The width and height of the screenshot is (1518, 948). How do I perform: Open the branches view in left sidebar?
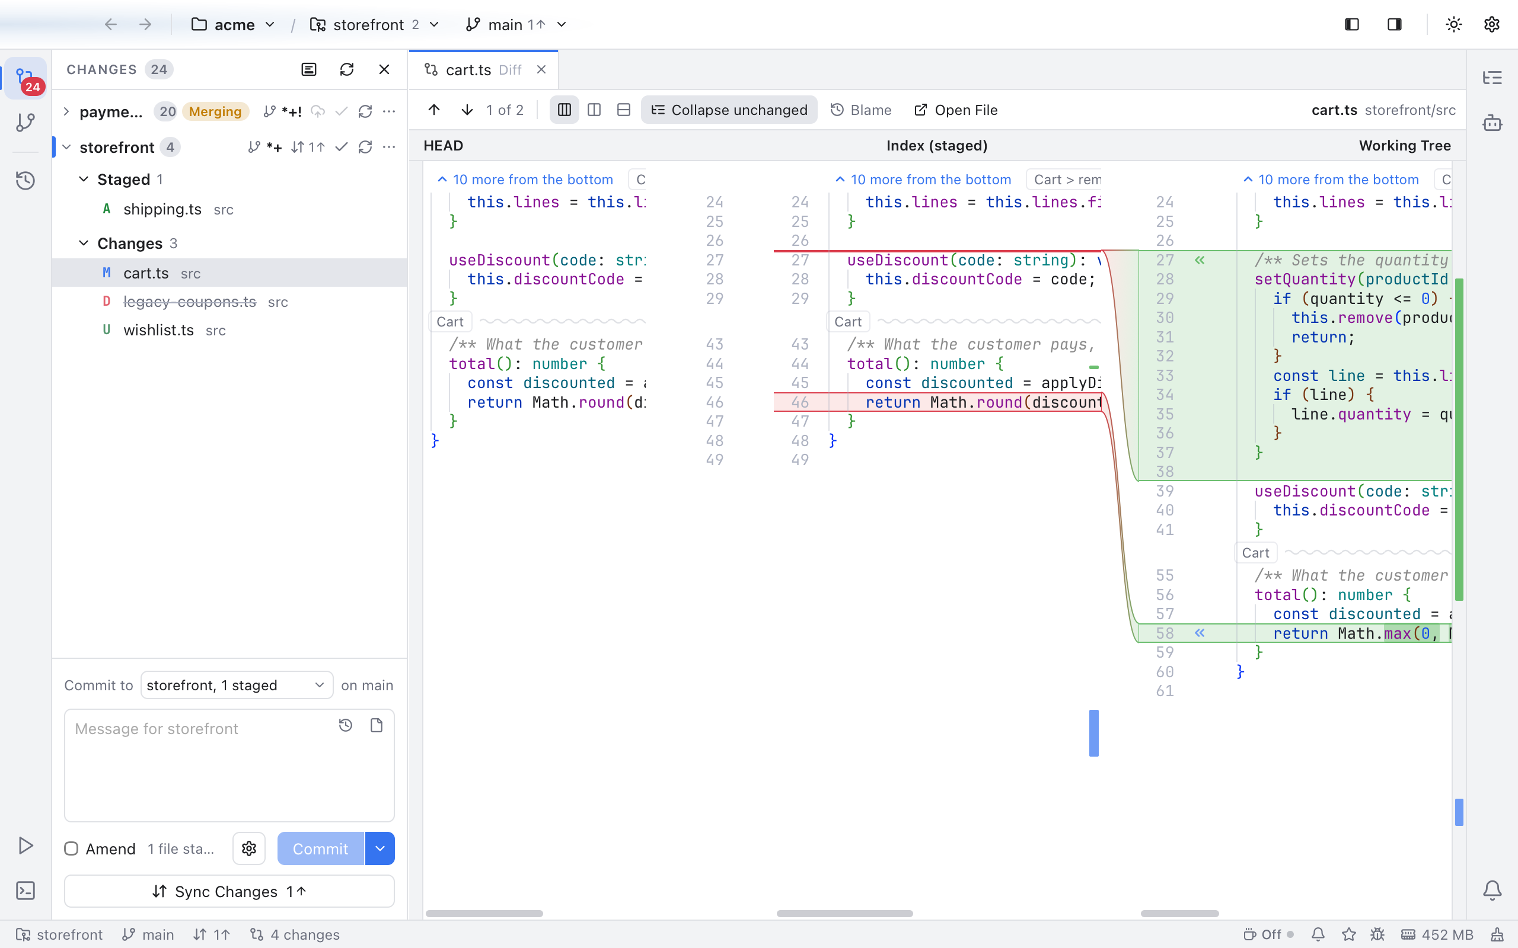(25, 122)
